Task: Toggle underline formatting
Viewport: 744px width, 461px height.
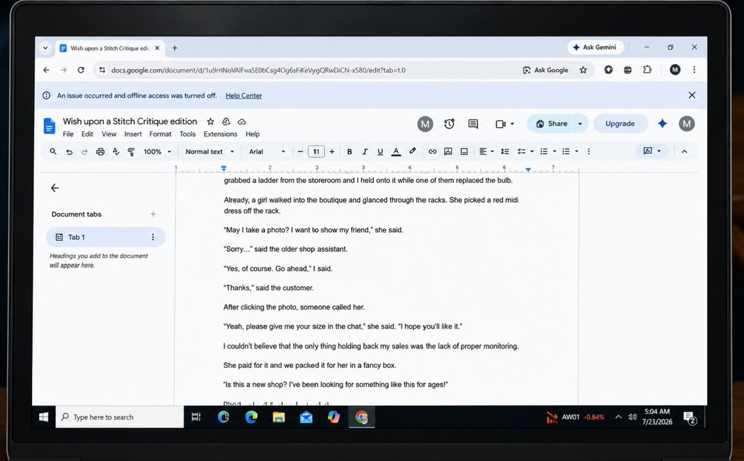Action: 380,151
